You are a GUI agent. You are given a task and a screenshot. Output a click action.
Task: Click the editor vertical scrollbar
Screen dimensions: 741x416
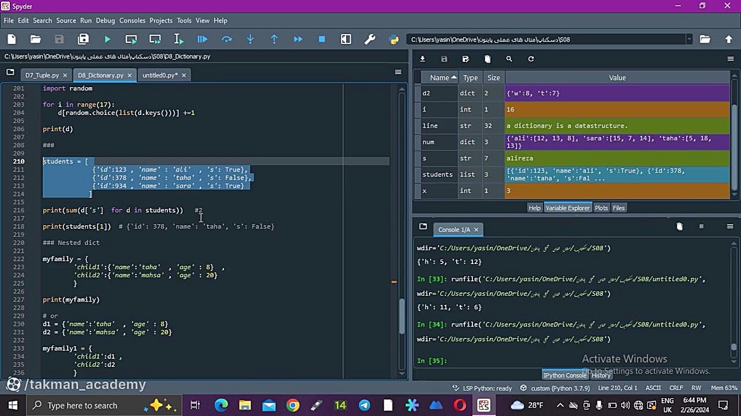[x=402, y=315]
